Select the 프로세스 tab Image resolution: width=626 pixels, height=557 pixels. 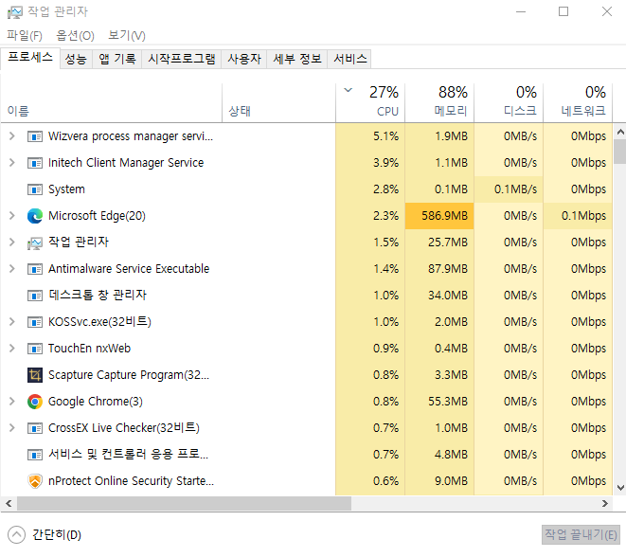[30, 58]
